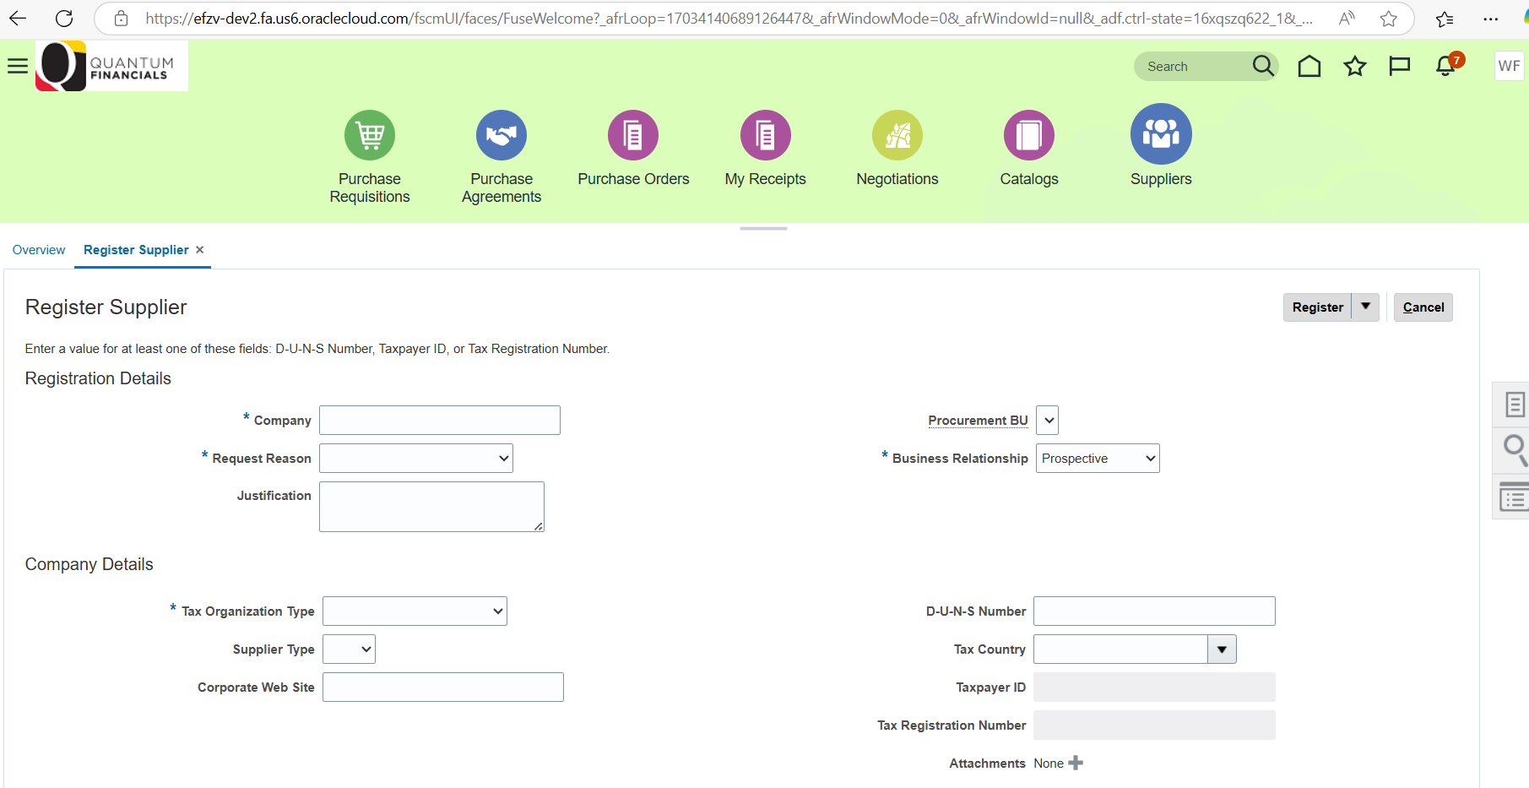Screen dimensions: 1529x788
Task: Go to the Home icon
Action: tap(1309, 66)
